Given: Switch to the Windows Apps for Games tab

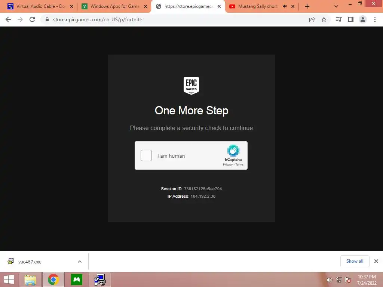Looking at the screenshot, I should [x=115, y=6].
